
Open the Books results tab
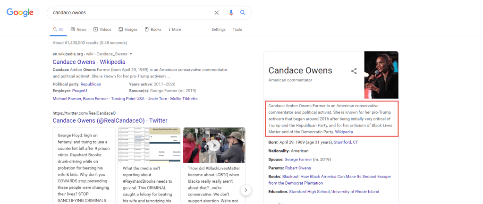pyautogui.click(x=153, y=29)
